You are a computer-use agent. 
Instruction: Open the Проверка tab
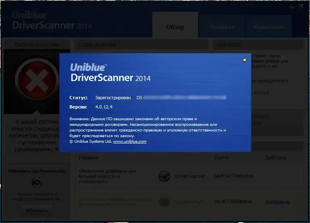222,27
